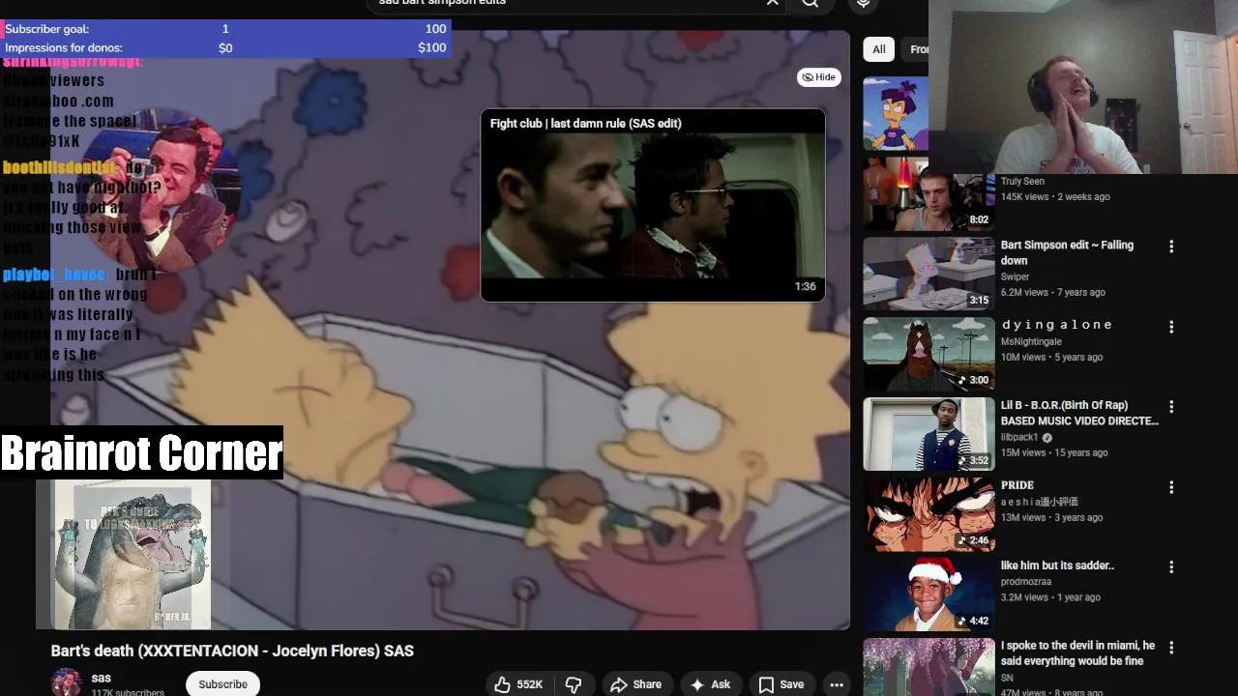Screen dimensions: 1238x696
Task: Open options menu for PRIDE video
Action: pyautogui.click(x=1171, y=487)
